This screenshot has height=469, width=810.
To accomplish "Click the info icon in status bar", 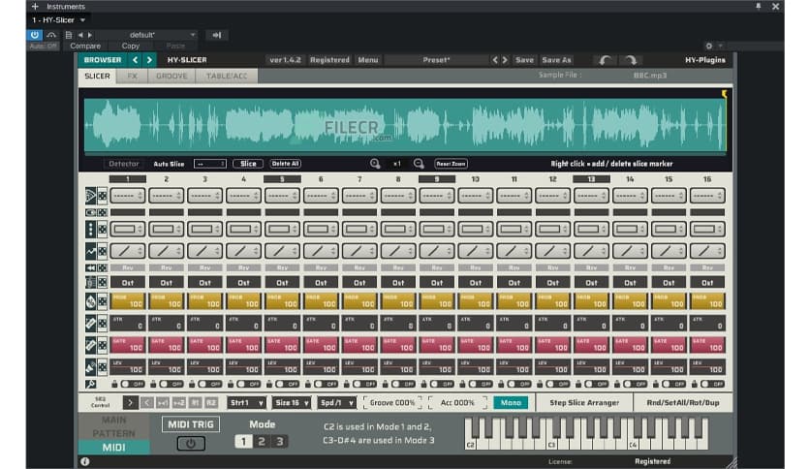I will point(84,461).
